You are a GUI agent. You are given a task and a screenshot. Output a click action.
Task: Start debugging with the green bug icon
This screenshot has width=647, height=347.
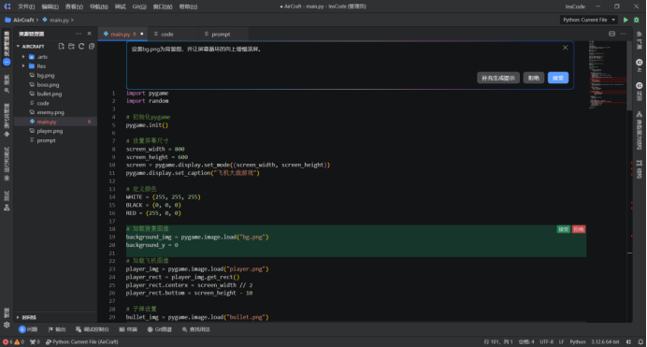click(x=637, y=20)
